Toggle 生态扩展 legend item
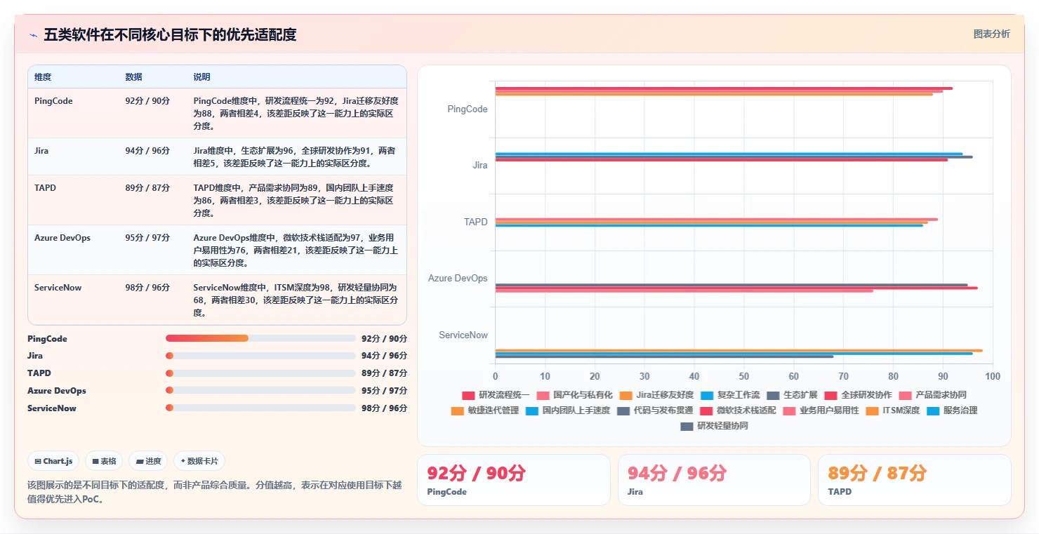This screenshot has width=1039, height=534. click(x=792, y=395)
